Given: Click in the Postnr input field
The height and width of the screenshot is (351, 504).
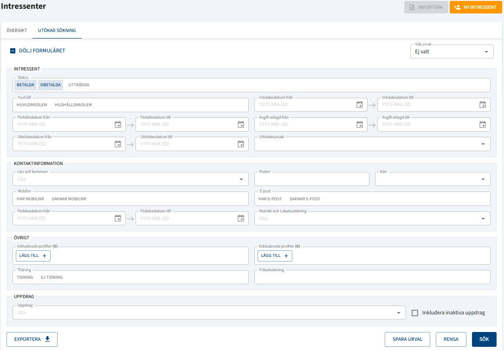Looking at the screenshot, I should point(312,179).
